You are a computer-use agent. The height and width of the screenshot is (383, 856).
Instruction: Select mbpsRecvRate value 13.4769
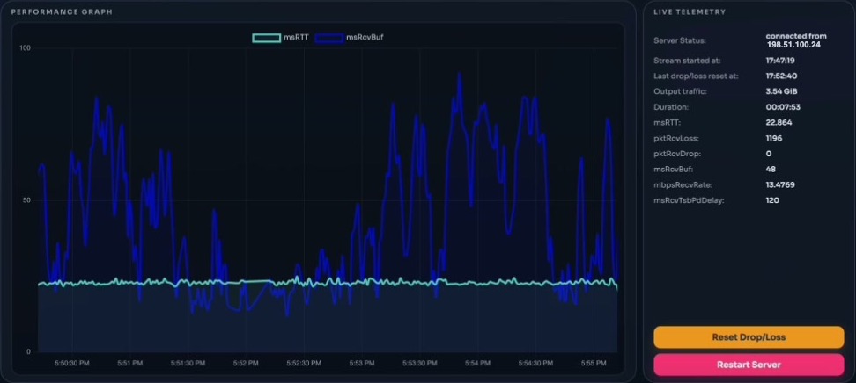(x=780, y=184)
